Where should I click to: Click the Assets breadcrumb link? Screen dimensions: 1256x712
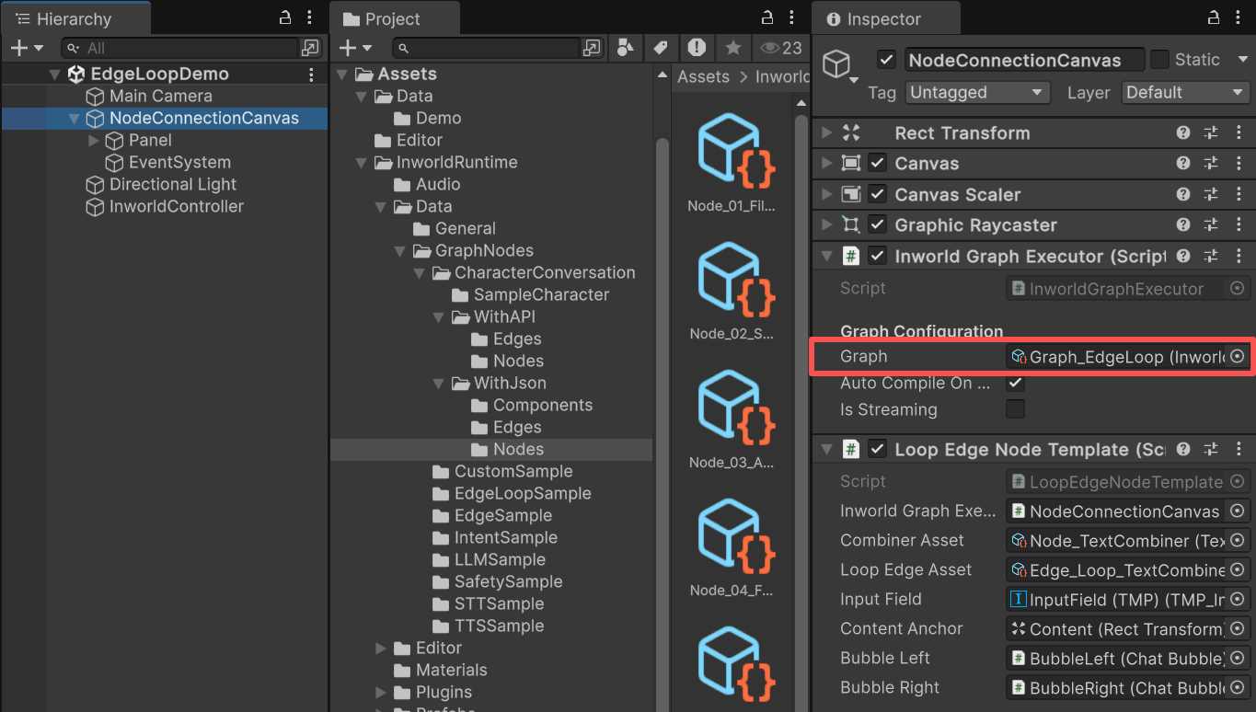click(703, 77)
